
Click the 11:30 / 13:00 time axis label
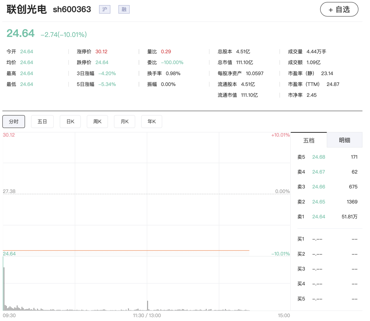coord(147,315)
